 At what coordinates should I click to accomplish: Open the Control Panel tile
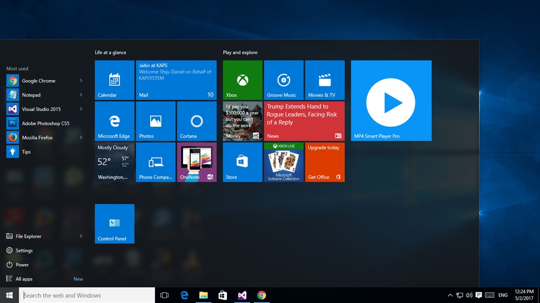[x=114, y=224]
